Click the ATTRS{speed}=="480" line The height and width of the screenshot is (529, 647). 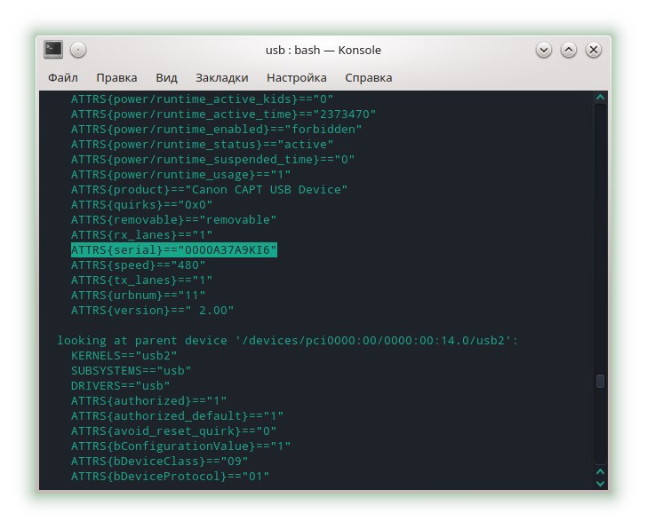tap(139, 264)
